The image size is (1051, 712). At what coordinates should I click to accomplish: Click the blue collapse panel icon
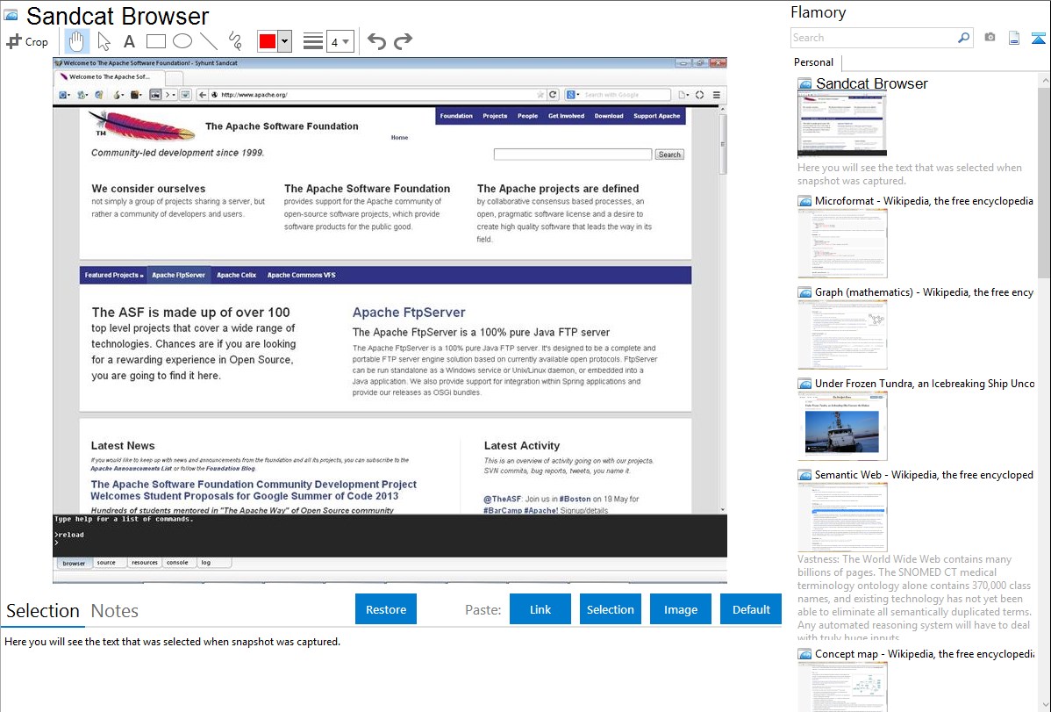click(x=1038, y=38)
